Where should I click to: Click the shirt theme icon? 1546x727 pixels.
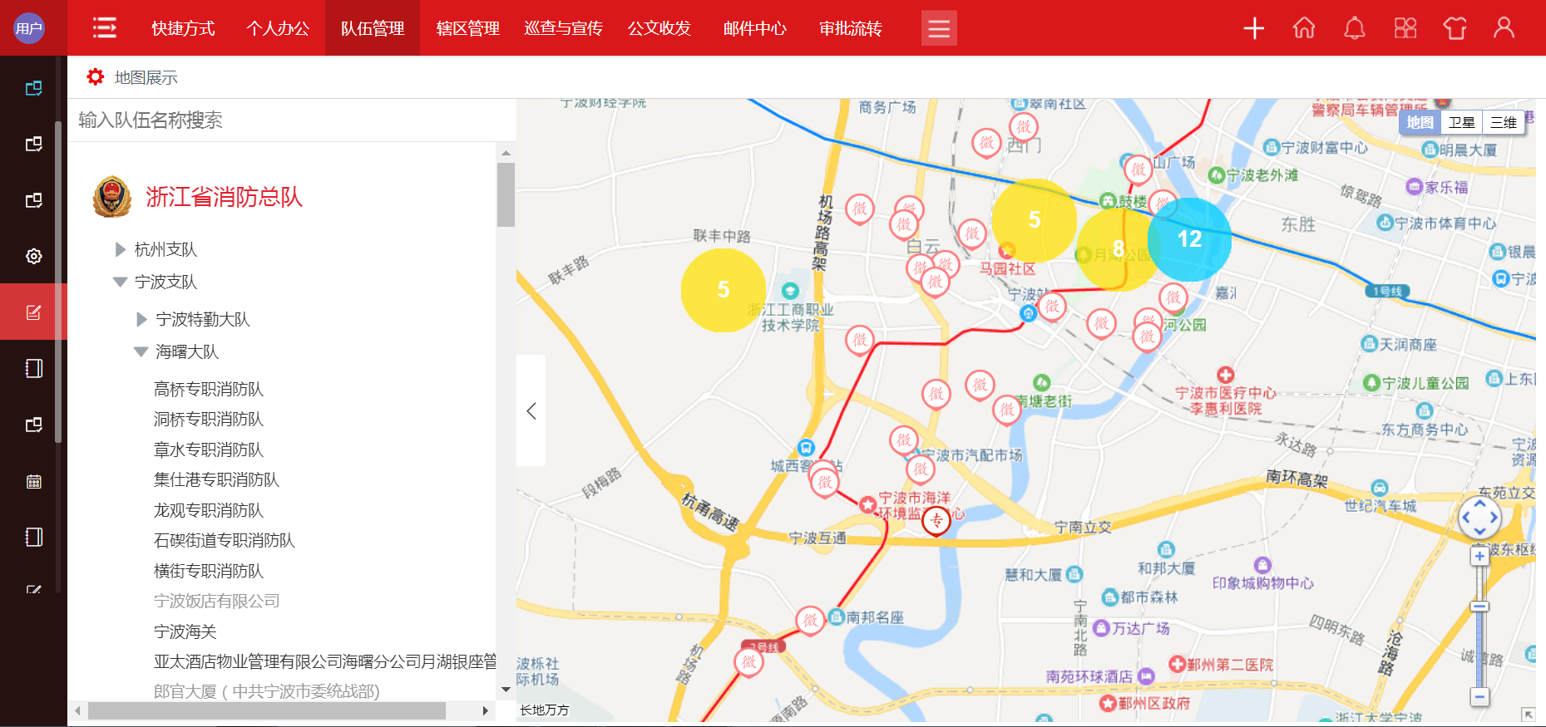click(x=1455, y=28)
